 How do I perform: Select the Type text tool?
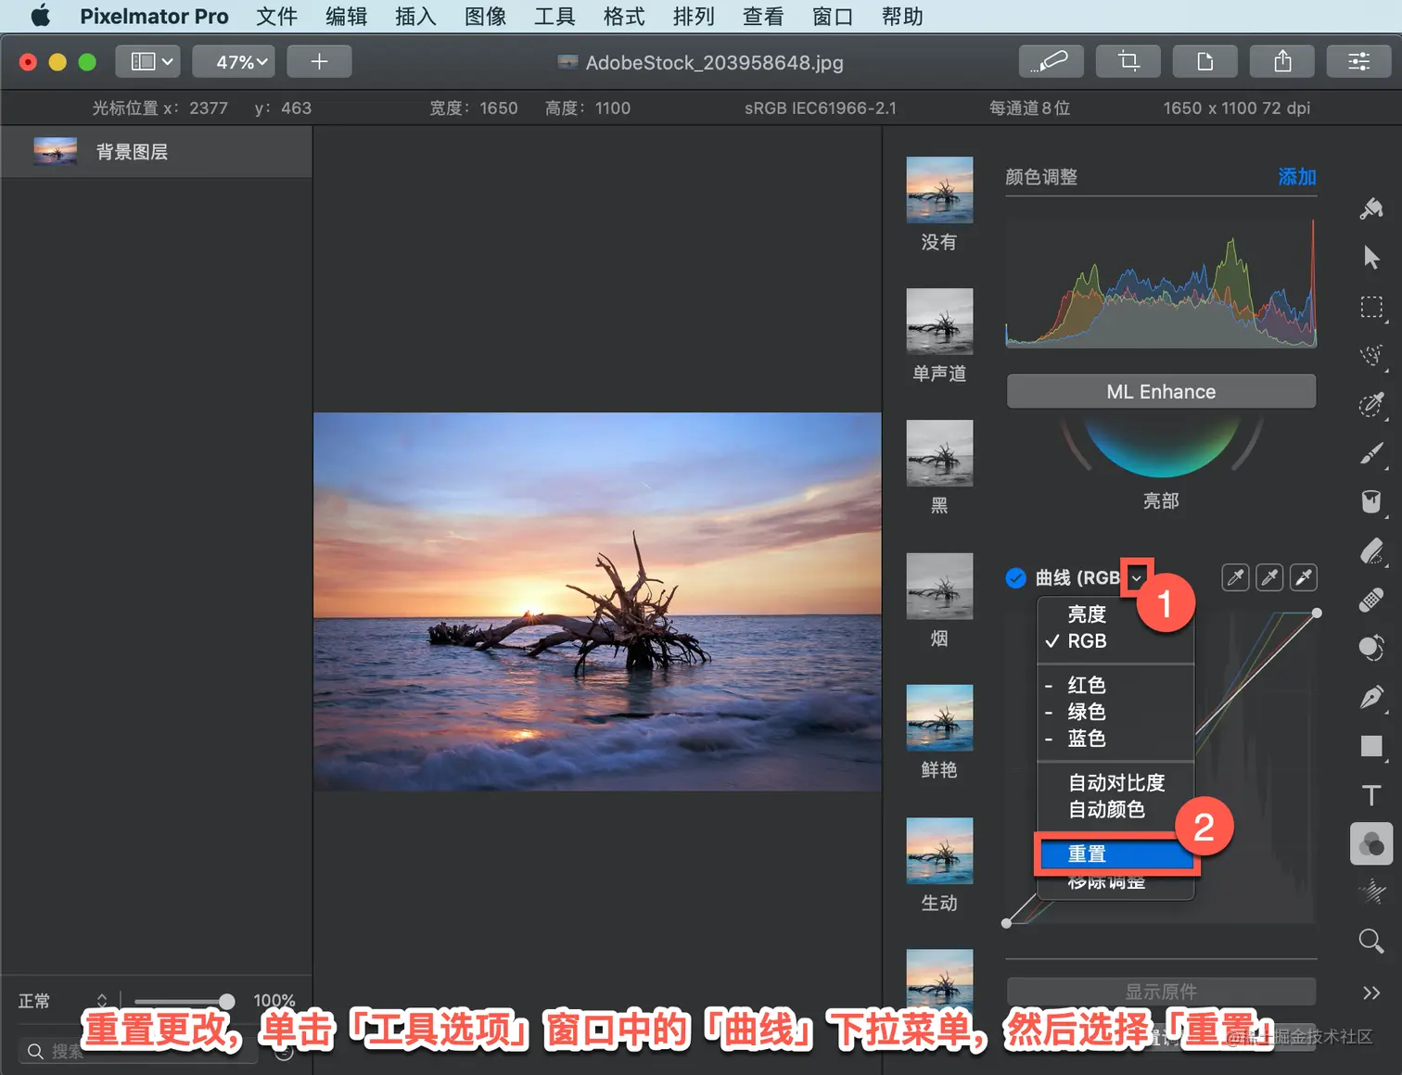click(1371, 794)
